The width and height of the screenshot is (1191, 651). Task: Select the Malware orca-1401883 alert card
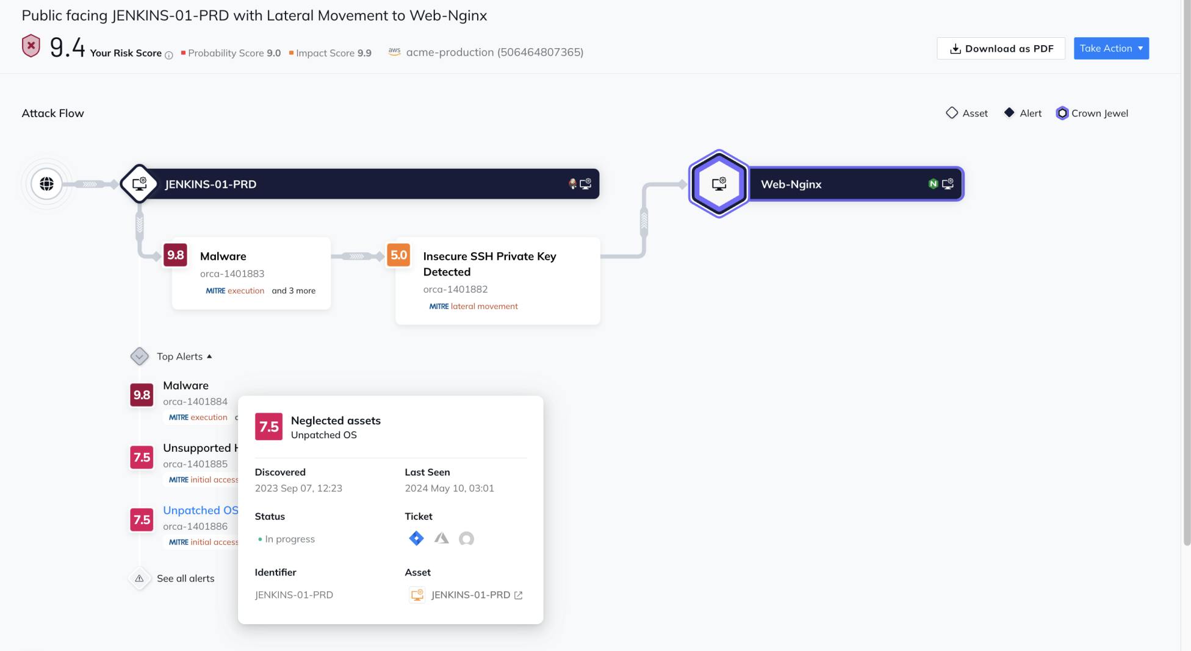point(251,273)
